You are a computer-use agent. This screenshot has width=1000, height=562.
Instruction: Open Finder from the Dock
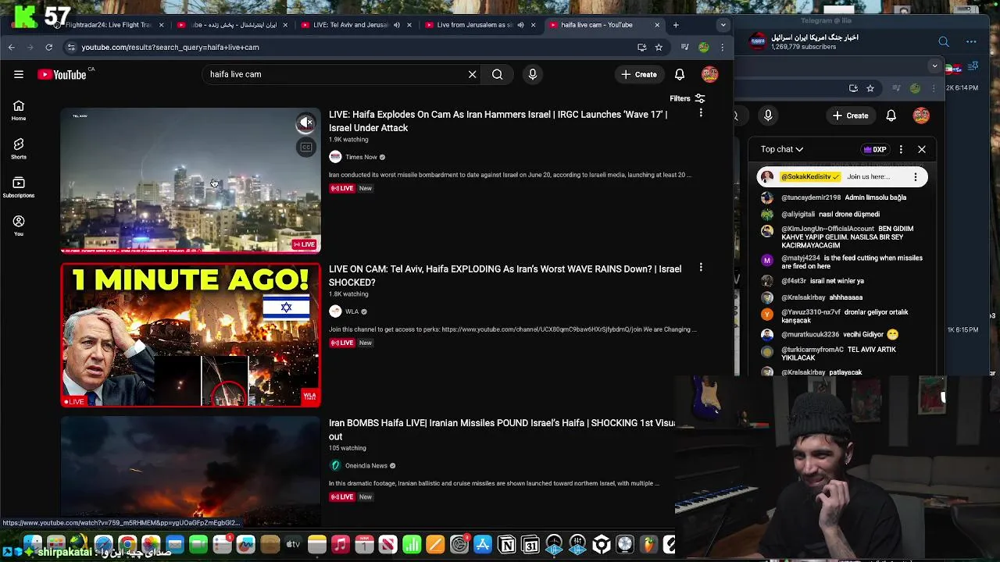click(32, 544)
